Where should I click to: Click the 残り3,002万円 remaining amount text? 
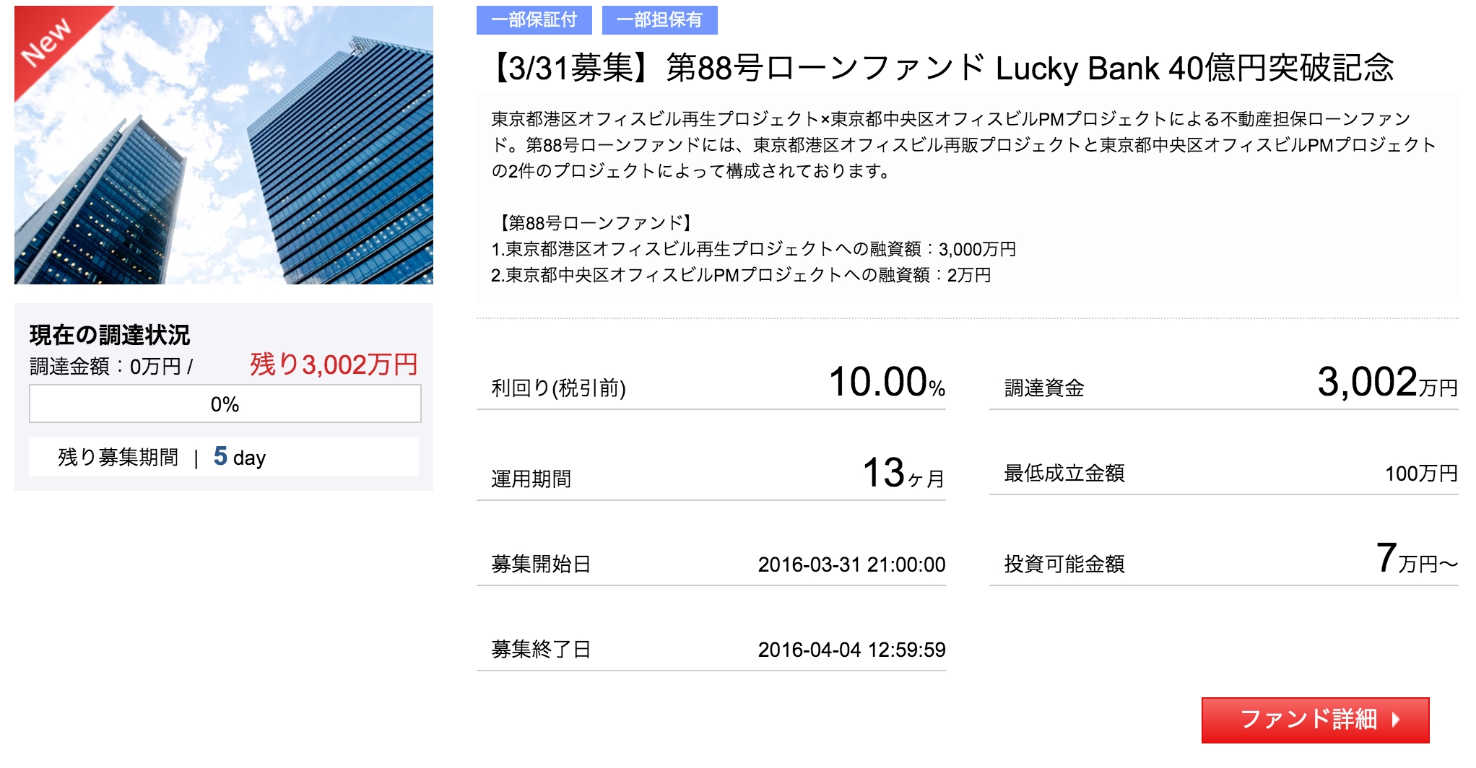coord(334,365)
